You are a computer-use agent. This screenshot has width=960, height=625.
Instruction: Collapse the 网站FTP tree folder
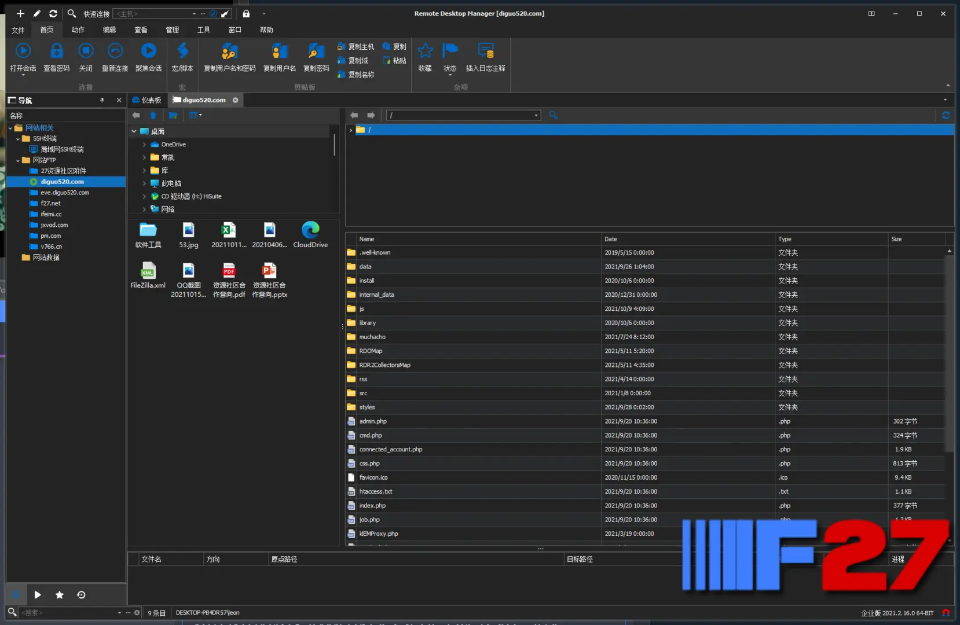(x=18, y=160)
